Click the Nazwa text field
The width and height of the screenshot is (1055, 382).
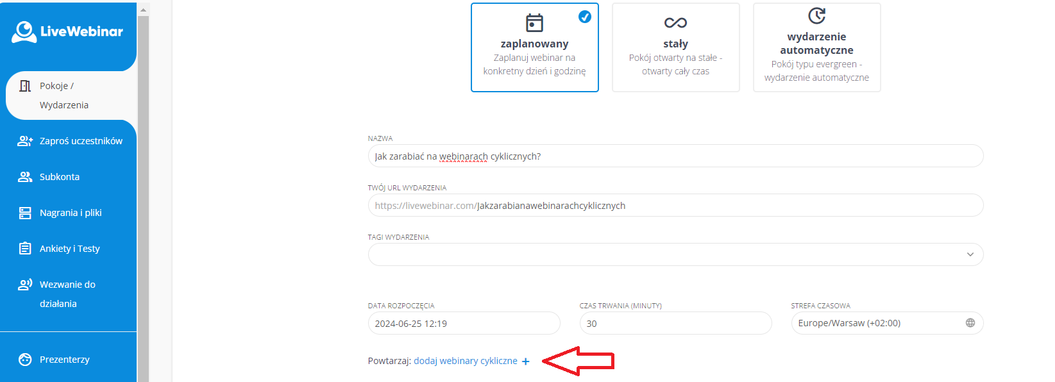pos(675,156)
